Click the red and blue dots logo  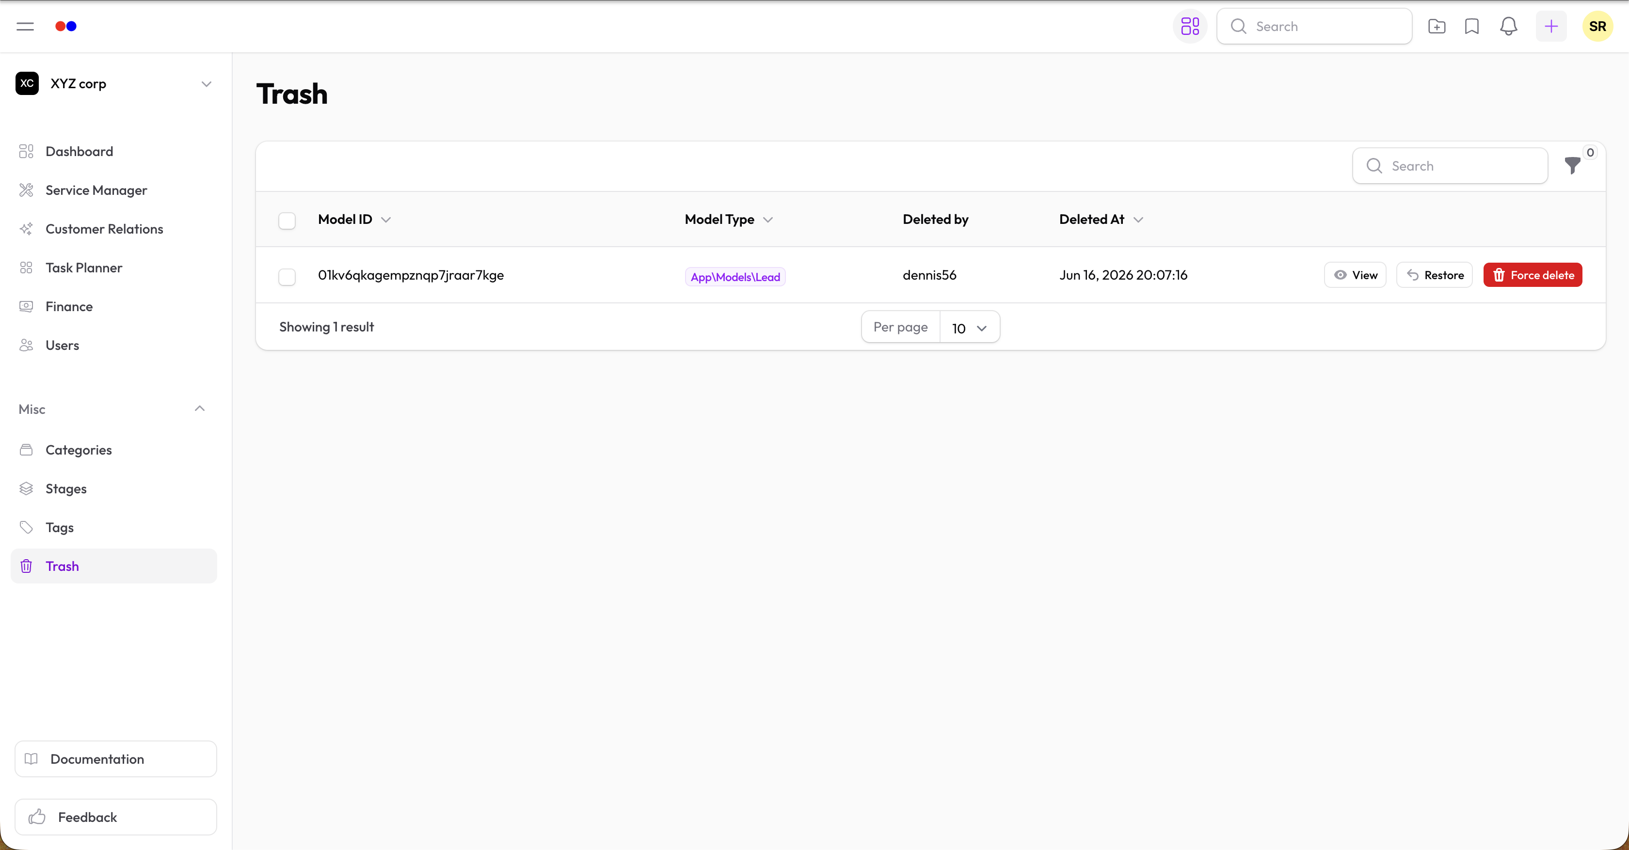[x=66, y=27]
